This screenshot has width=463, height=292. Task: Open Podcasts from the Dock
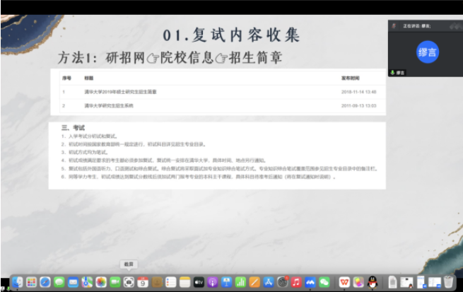click(213, 282)
